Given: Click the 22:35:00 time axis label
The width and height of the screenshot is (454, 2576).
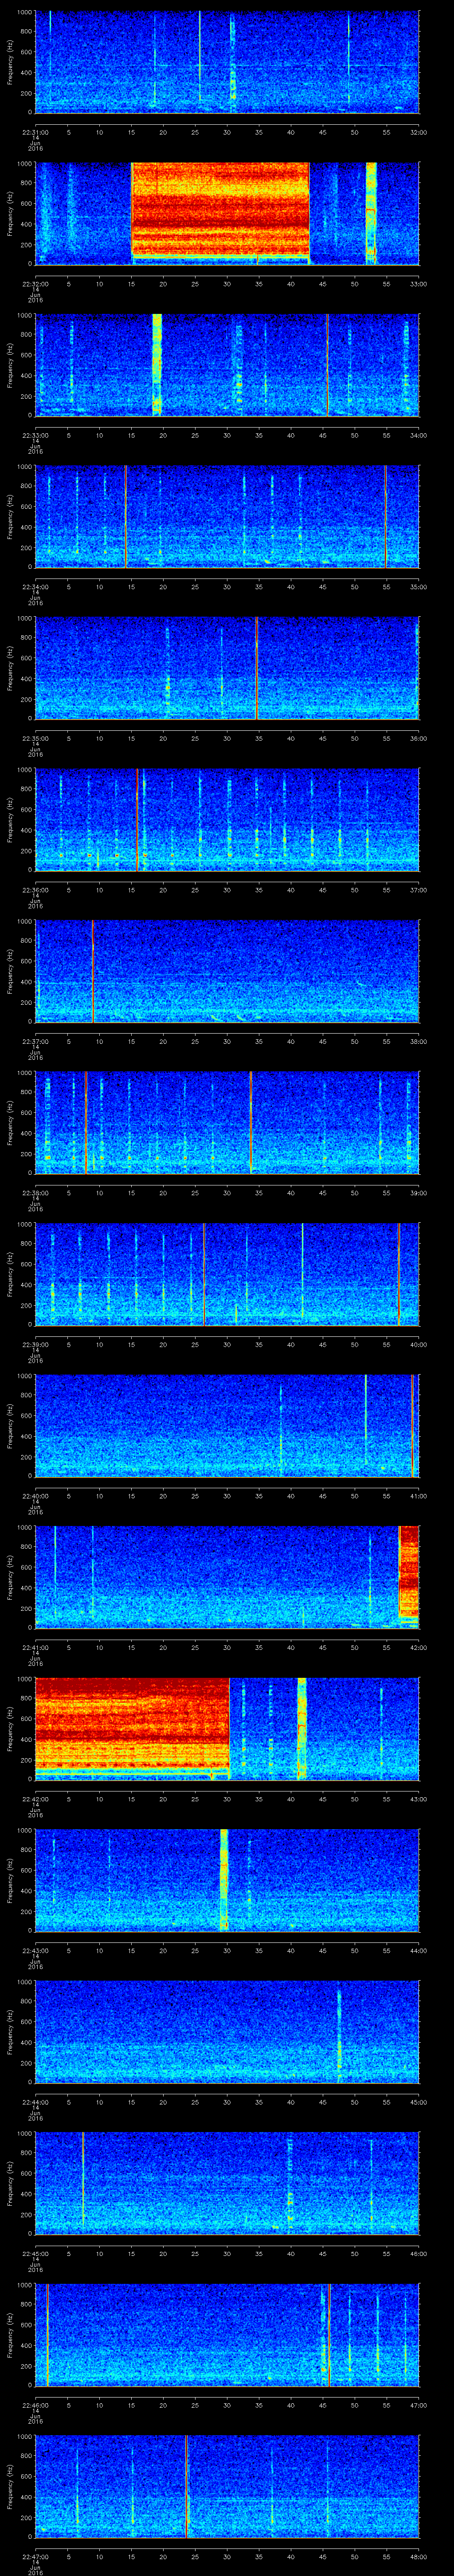Looking at the screenshot, I should (35, 738).
